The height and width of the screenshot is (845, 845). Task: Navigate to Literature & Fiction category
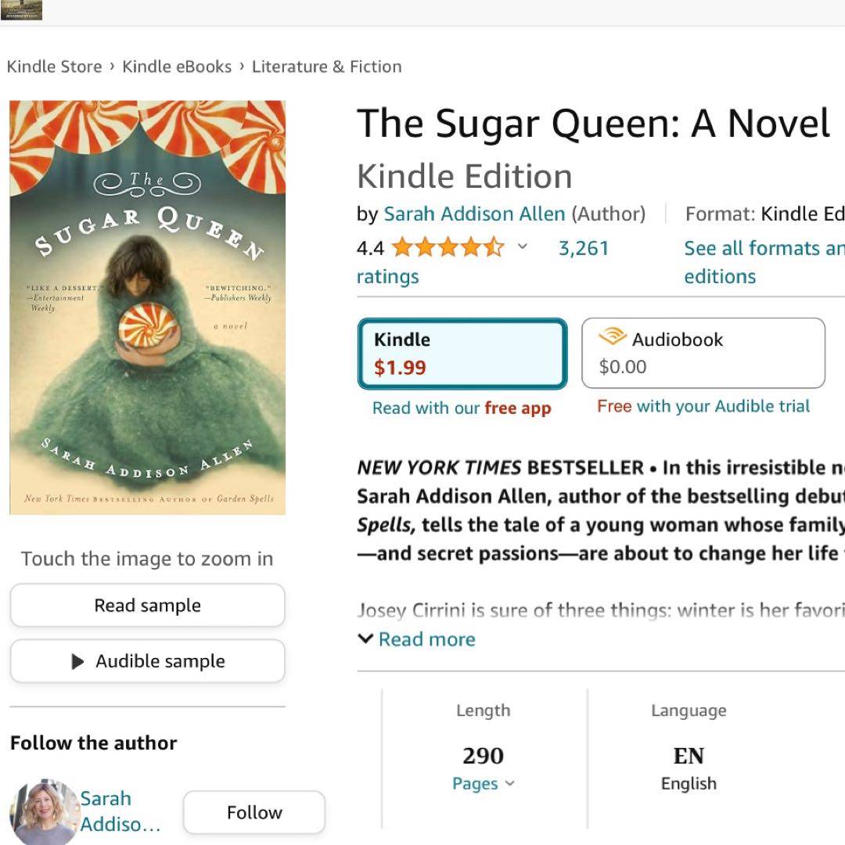click(326, 67)
